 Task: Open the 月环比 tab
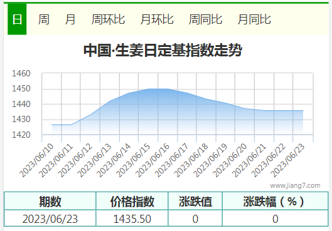tap(157, 19)
